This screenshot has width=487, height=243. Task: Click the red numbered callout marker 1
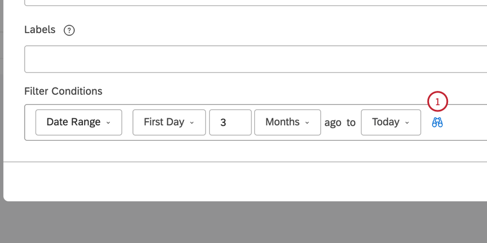437,102
